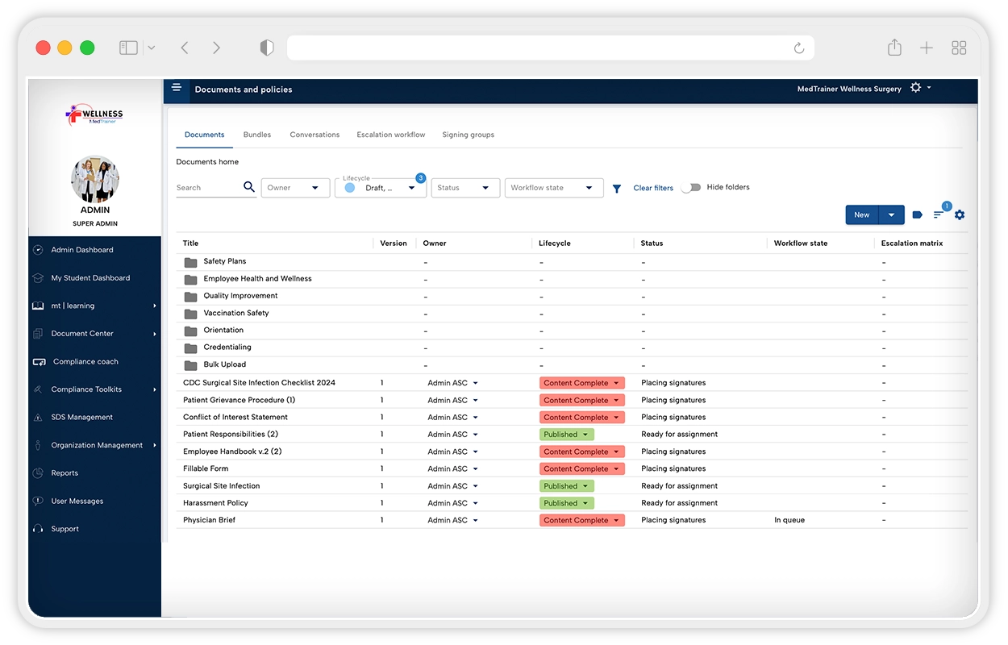
Task: Open the Safety Plans folder
Action: (224, 261)
